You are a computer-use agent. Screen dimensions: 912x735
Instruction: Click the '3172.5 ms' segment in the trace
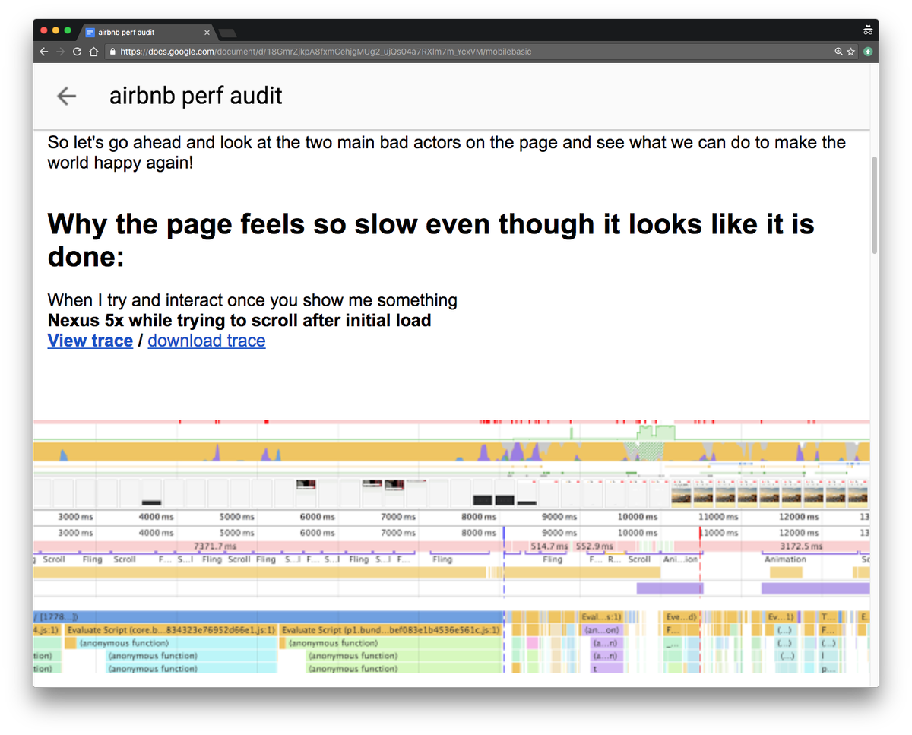click(801, 546)
